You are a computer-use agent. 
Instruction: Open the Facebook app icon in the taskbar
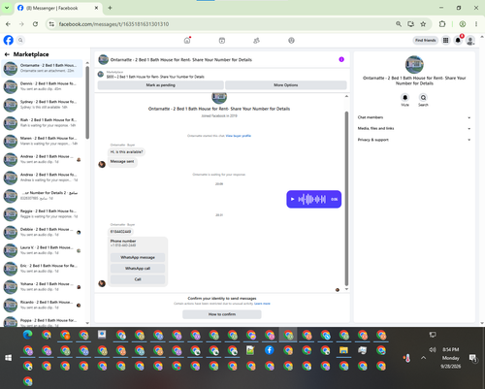tap(269, 350)
